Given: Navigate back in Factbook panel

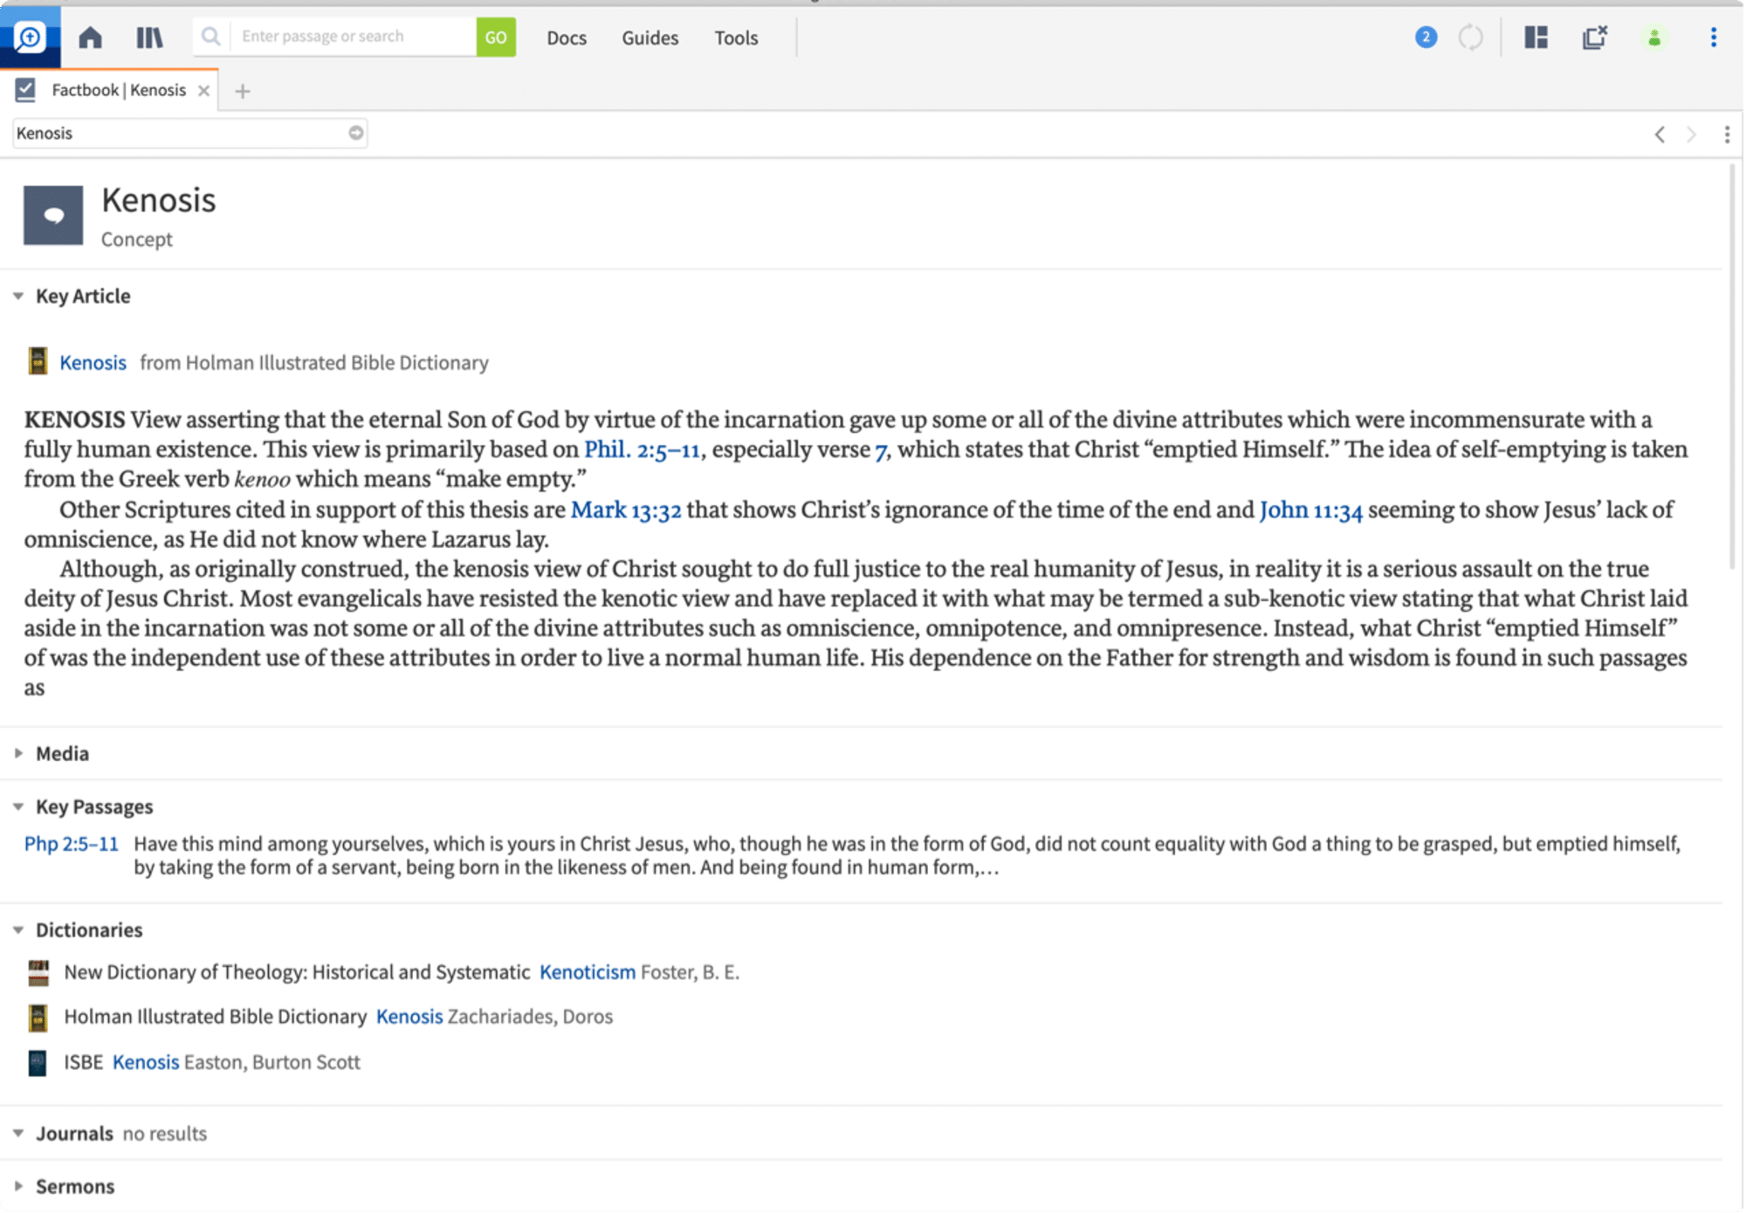Looking at the screenshot, I should pyautogui.click(x=1660, y=134).
